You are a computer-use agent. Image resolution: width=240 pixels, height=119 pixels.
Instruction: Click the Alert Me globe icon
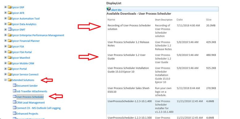click(109, 9)
